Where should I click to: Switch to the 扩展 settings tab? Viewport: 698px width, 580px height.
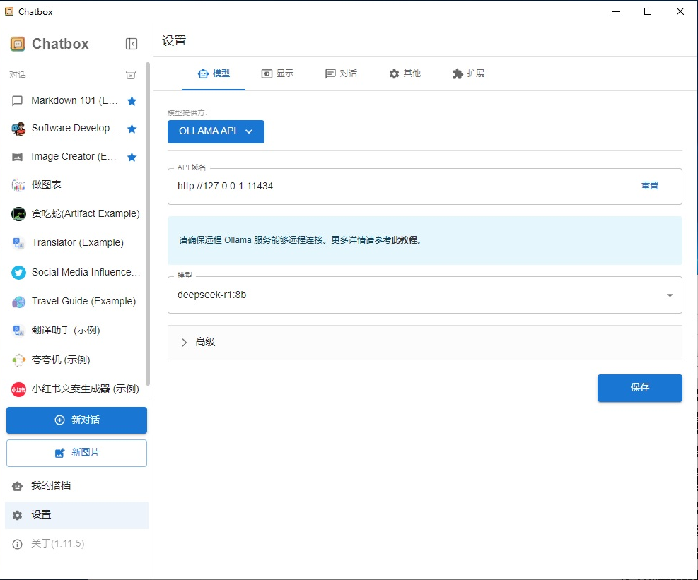(x=468, y=73)
